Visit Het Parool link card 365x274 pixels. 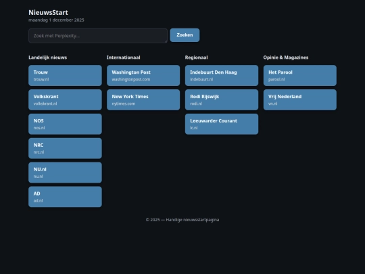pos(300,76)
